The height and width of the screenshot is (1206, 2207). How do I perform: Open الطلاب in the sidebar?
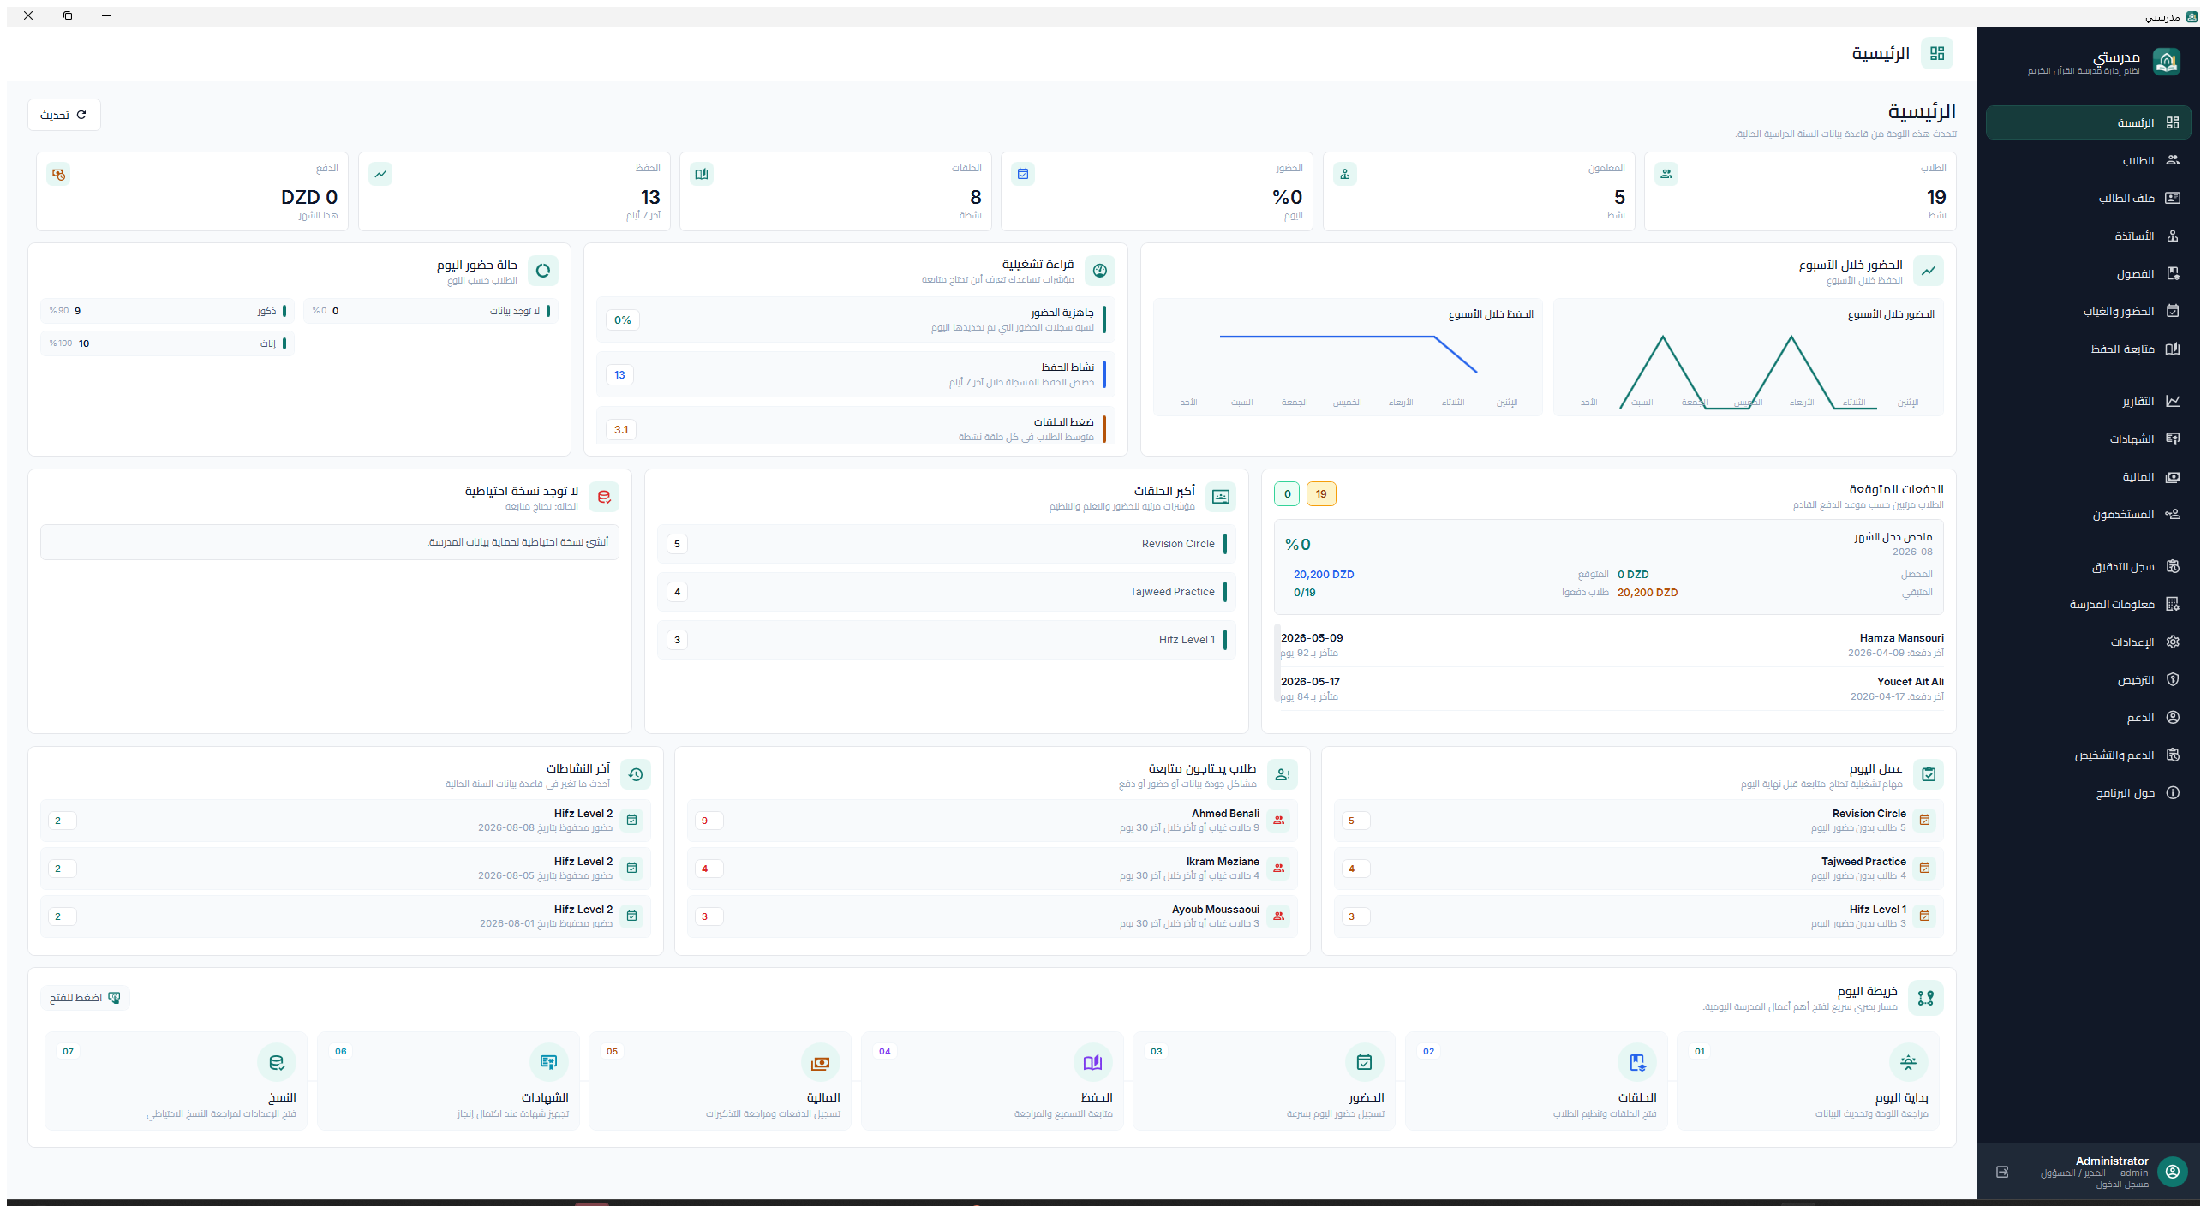[2088, 160]
